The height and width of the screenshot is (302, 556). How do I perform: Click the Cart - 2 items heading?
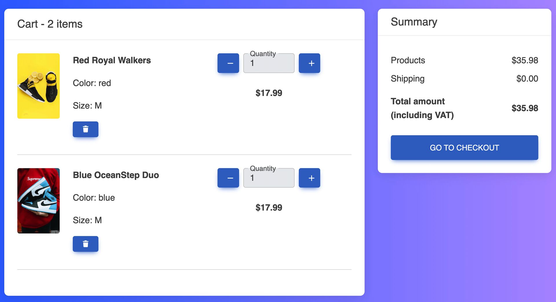coord(50,24)
